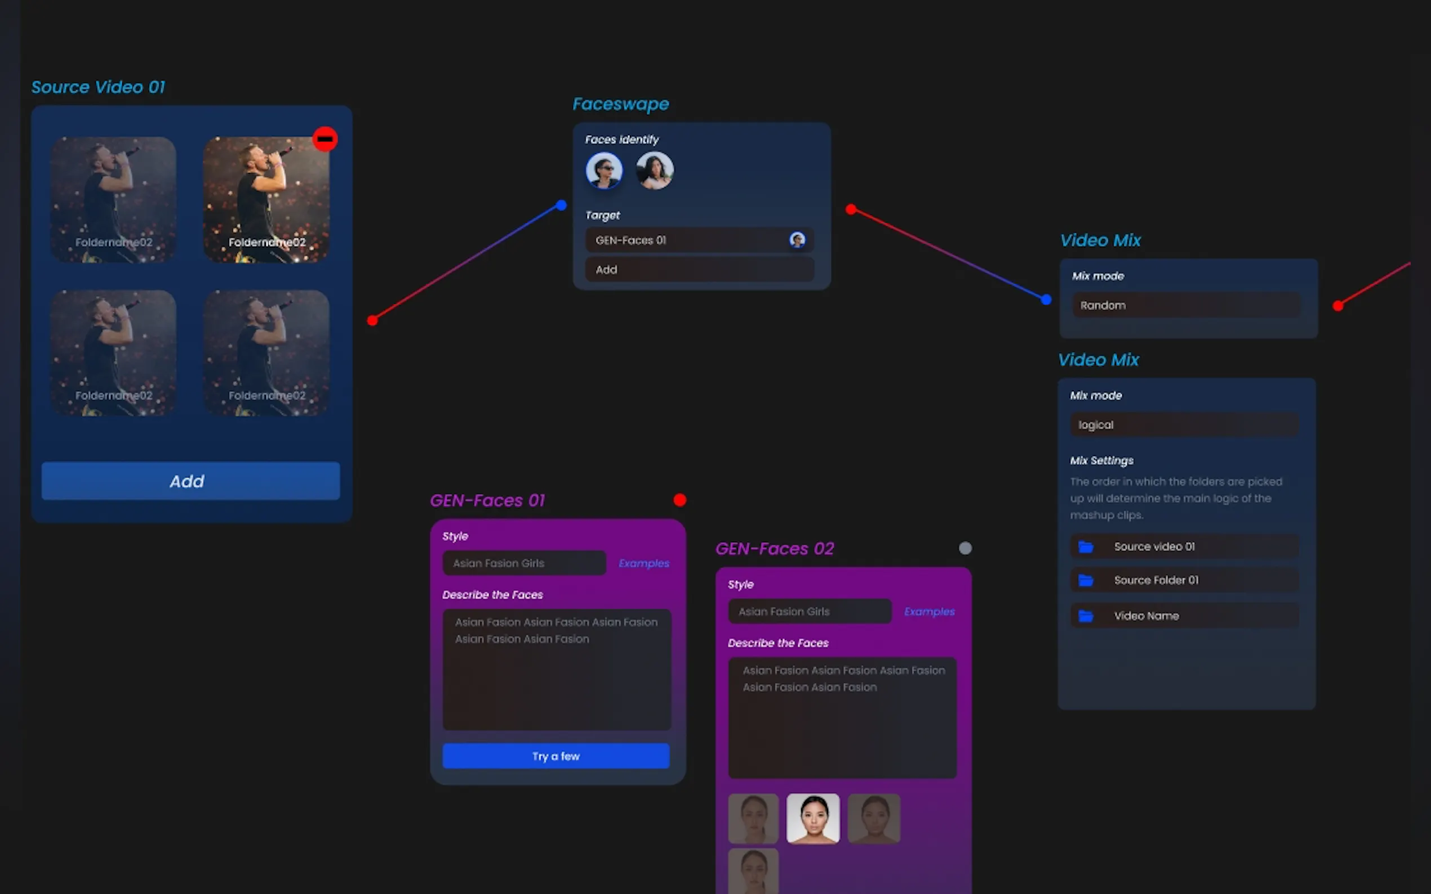The height and width of the screenshot is (894, 1431).
Task: Select the second identified face avatar
Action: tap(654, 171)
